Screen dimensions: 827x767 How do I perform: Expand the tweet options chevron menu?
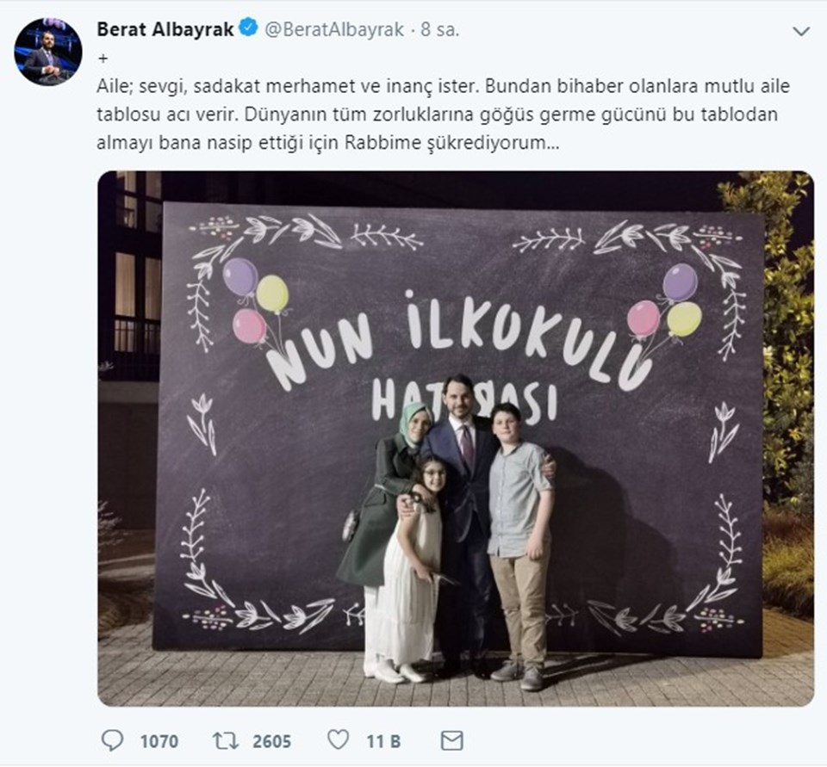pyautogui.click(x=801, y=32)
